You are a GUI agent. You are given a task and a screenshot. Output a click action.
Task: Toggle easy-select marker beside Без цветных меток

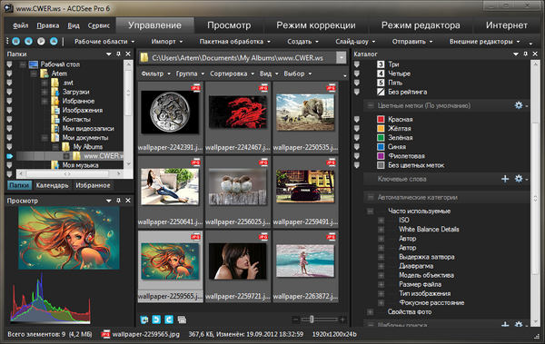(357, 165)
